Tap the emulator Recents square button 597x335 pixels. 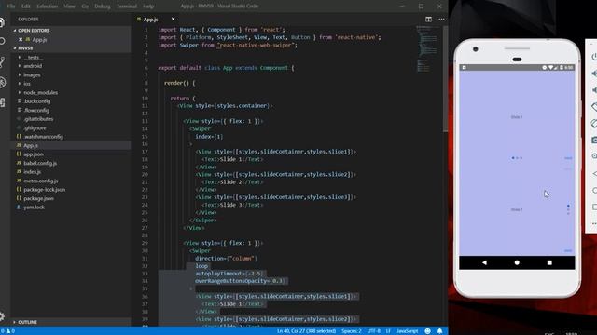[x=549, y=262]
